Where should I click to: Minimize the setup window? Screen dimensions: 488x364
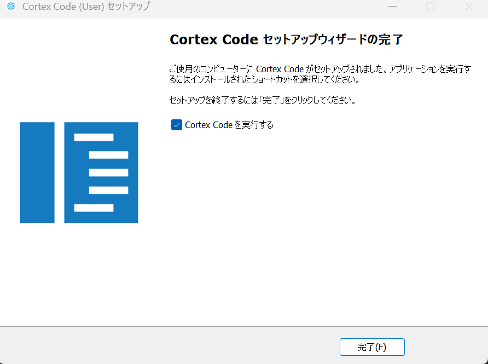[x=392, y=7]
